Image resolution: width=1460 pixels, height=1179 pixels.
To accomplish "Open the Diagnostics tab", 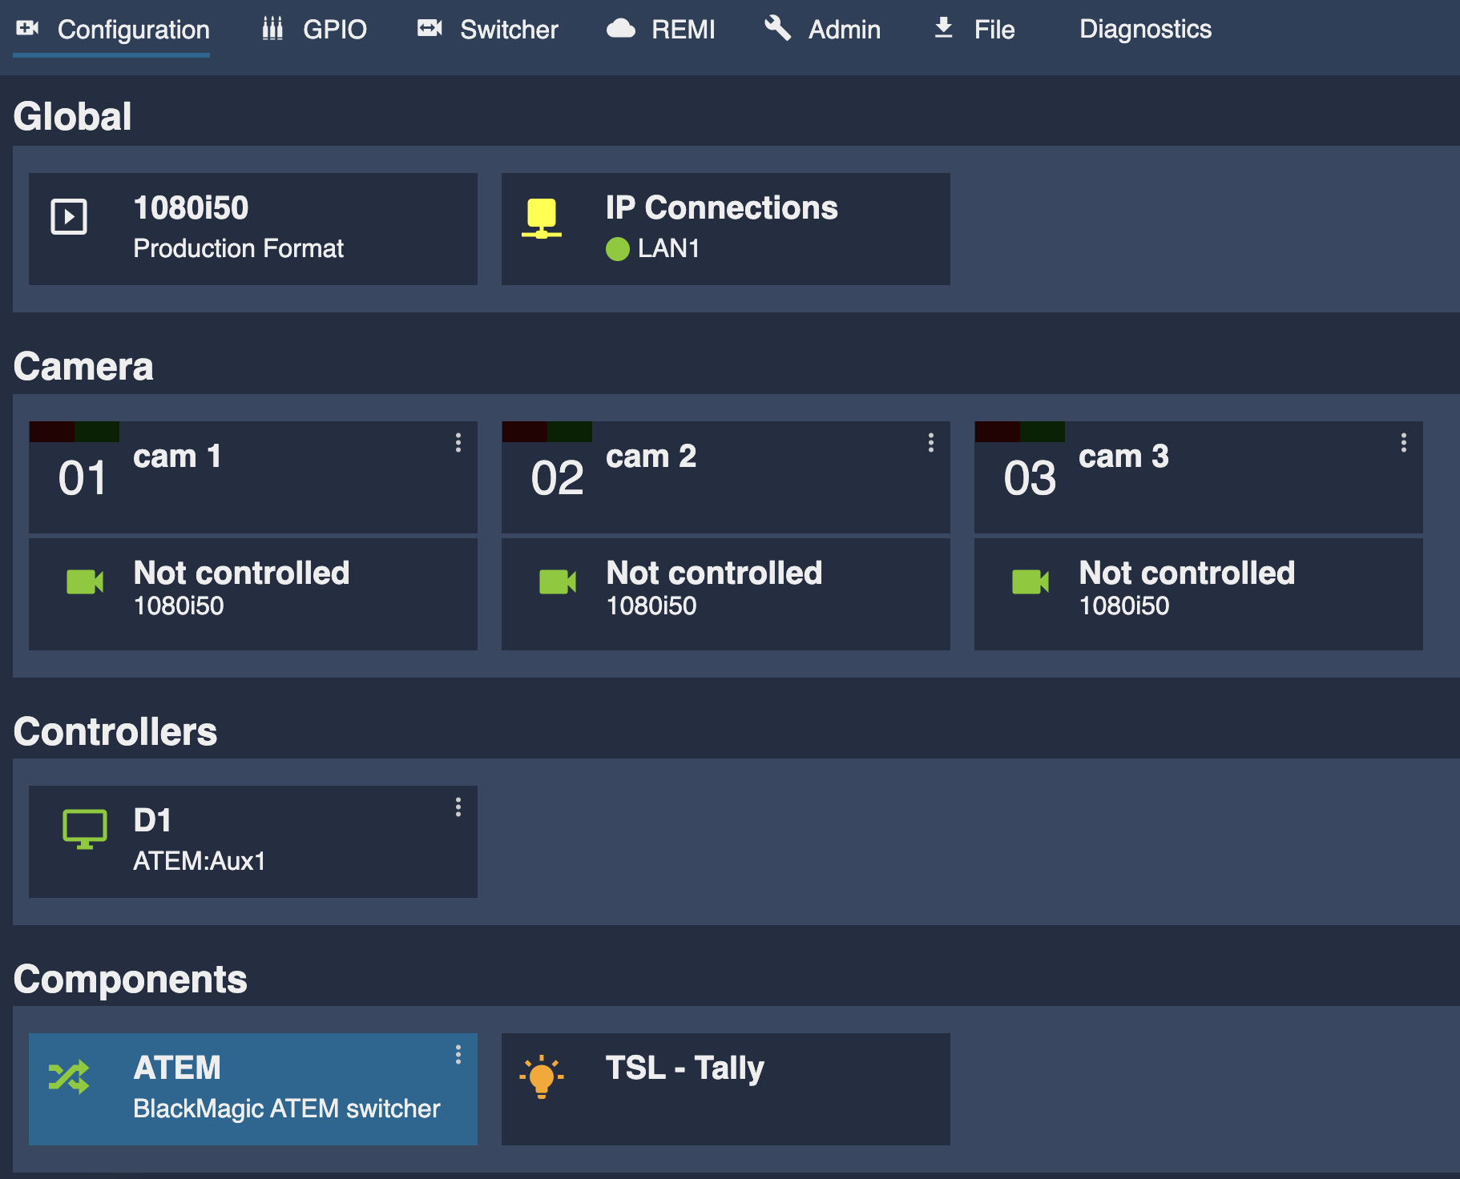I will tap(1145, 30).
